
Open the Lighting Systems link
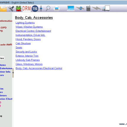click(25, 23)
